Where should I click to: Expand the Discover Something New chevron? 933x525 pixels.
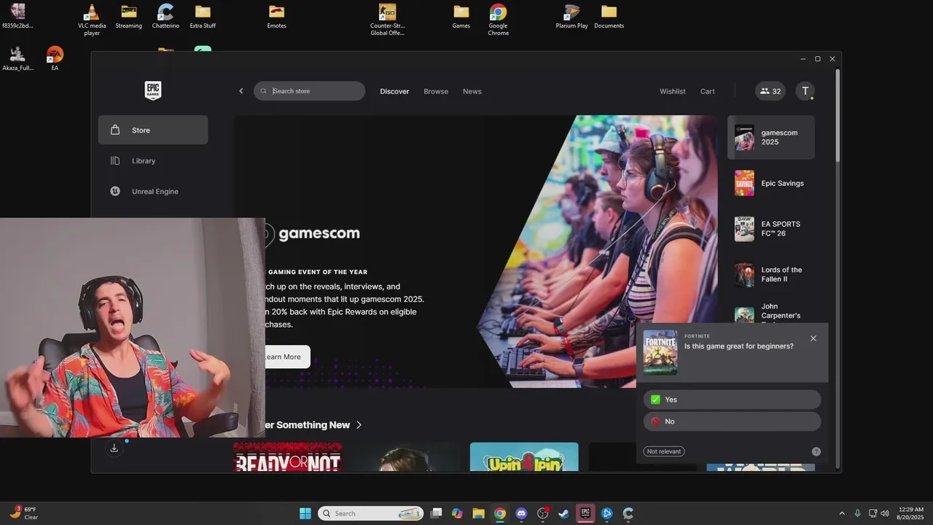pos(359,425)
